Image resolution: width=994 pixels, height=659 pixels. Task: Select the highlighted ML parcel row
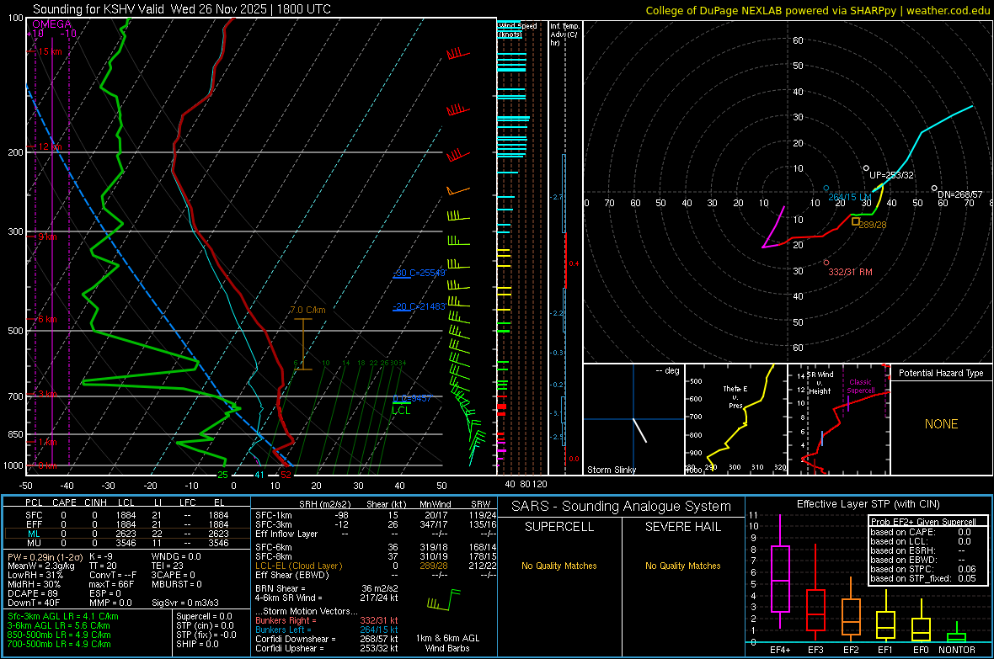[127, 534]
